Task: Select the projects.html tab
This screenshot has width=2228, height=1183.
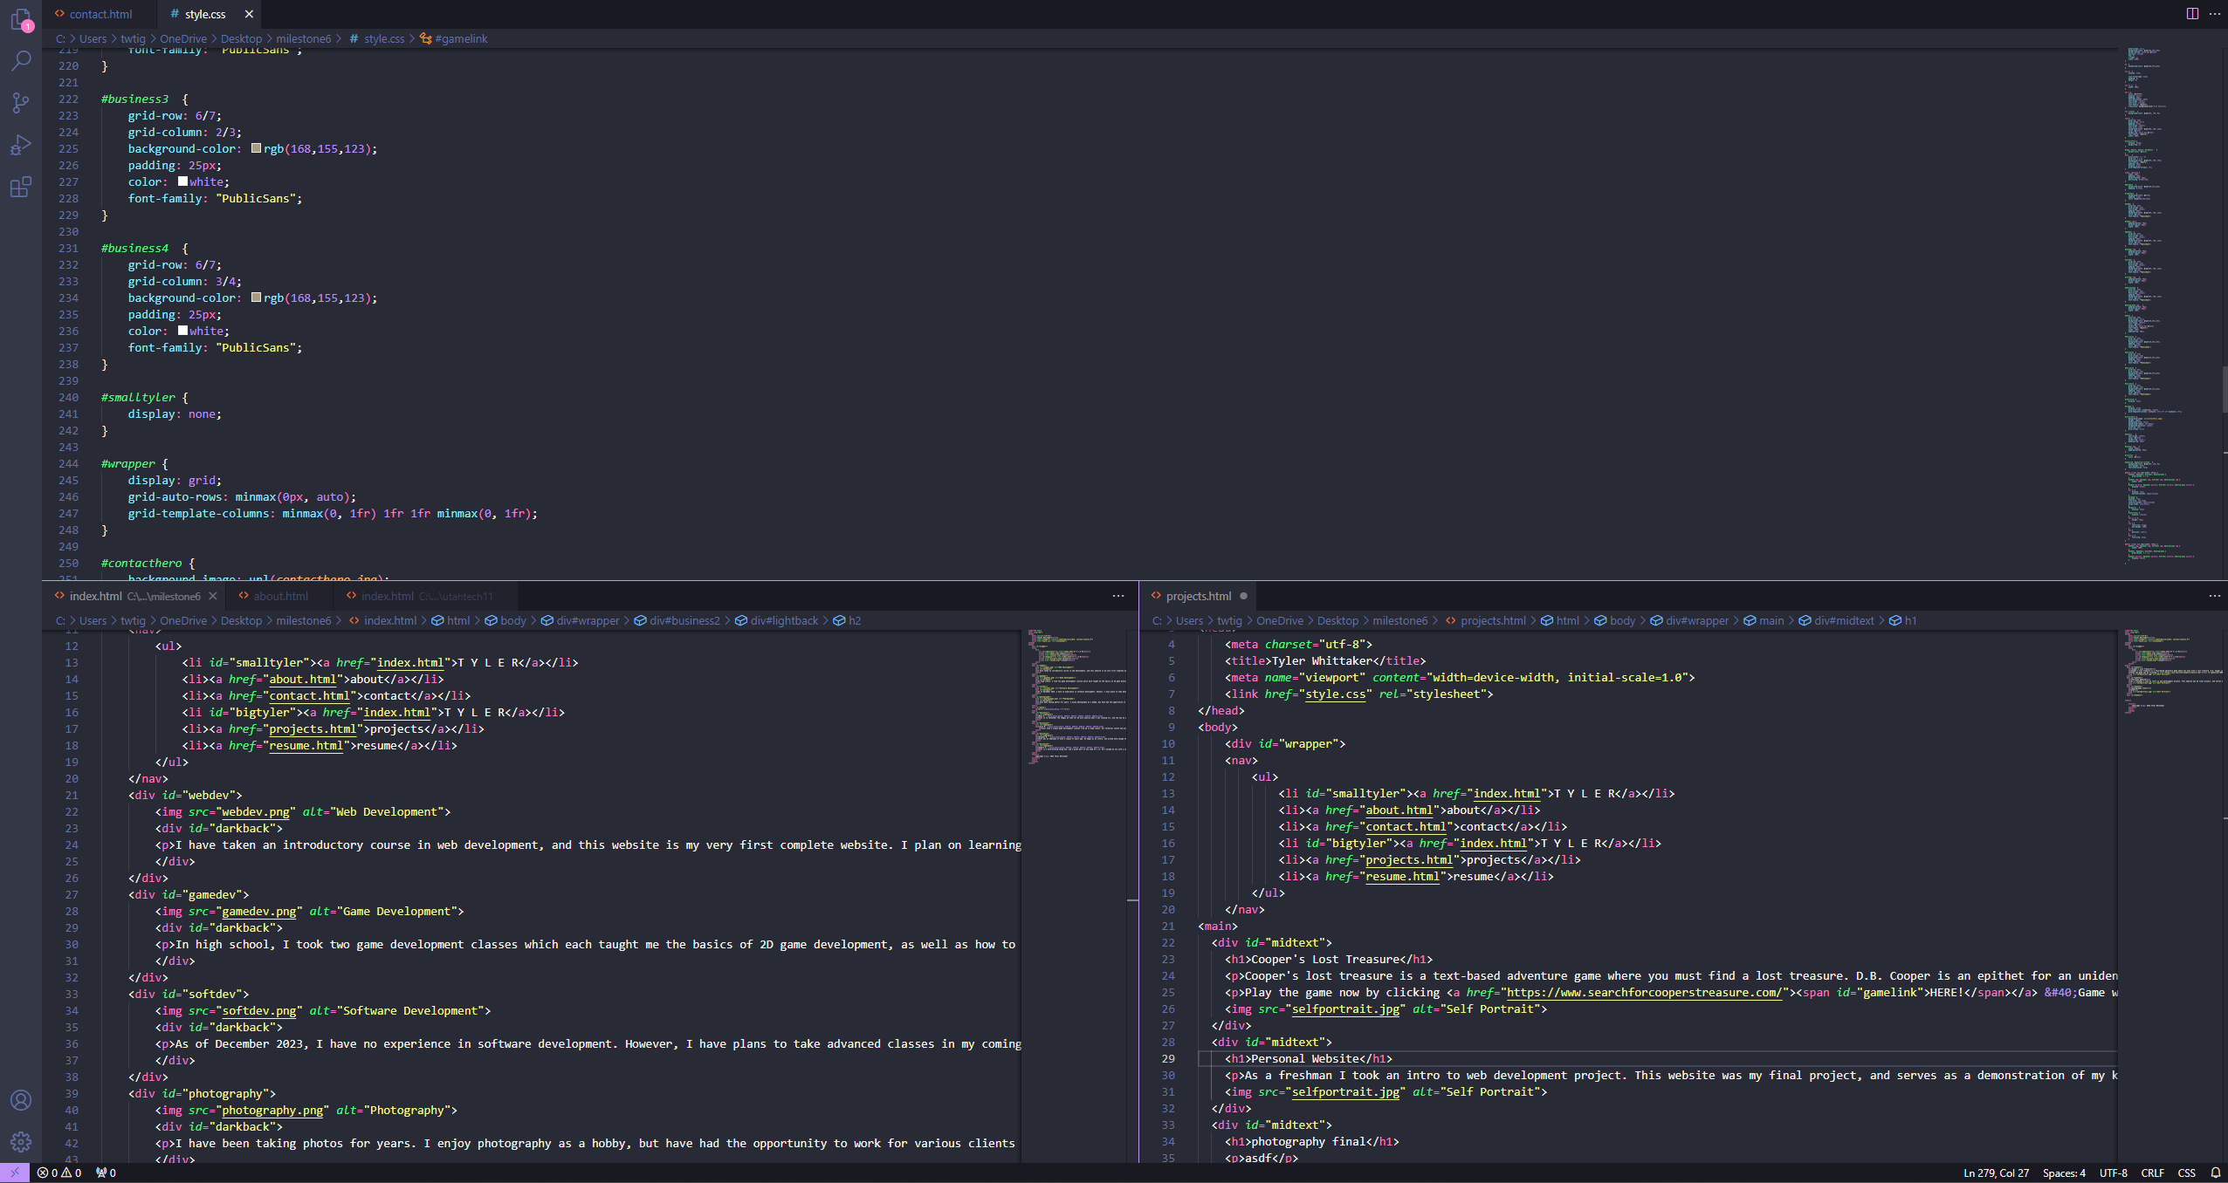Action: [1198, 596]
